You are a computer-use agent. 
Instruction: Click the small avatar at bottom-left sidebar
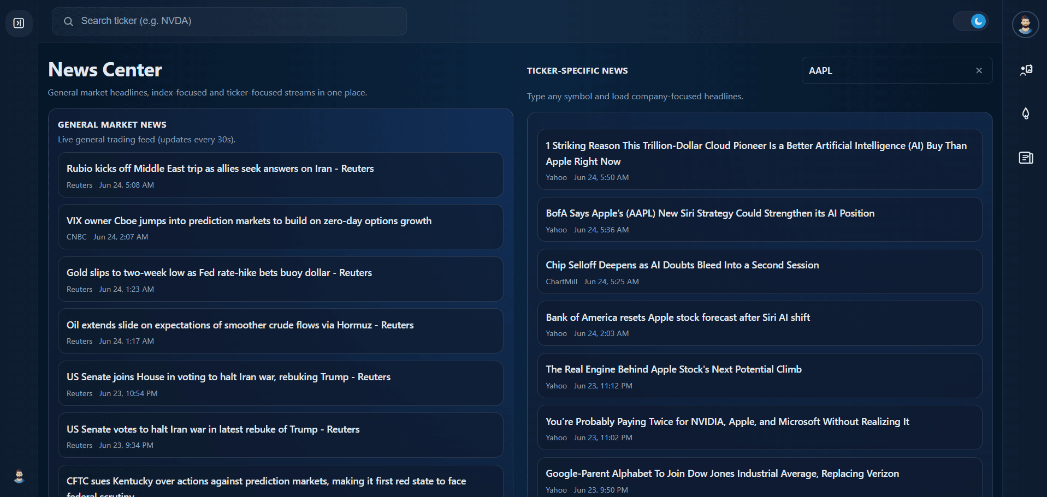[19, 476]
